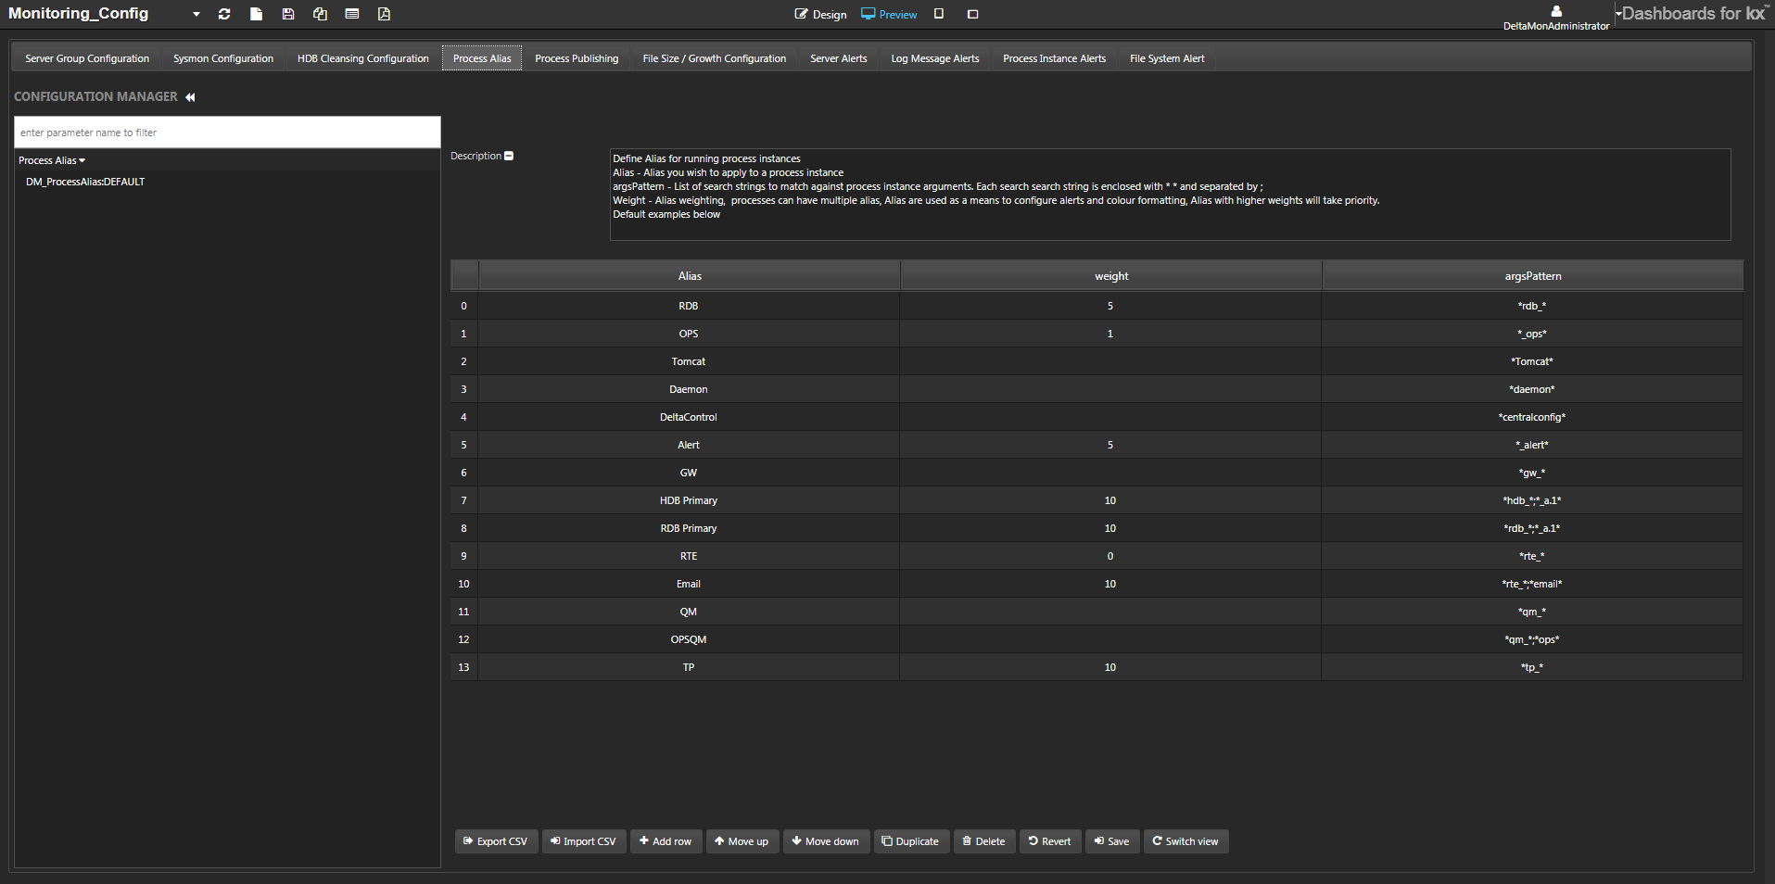
Task: Select the Daemon alias cell
Action: pos(689,389)
